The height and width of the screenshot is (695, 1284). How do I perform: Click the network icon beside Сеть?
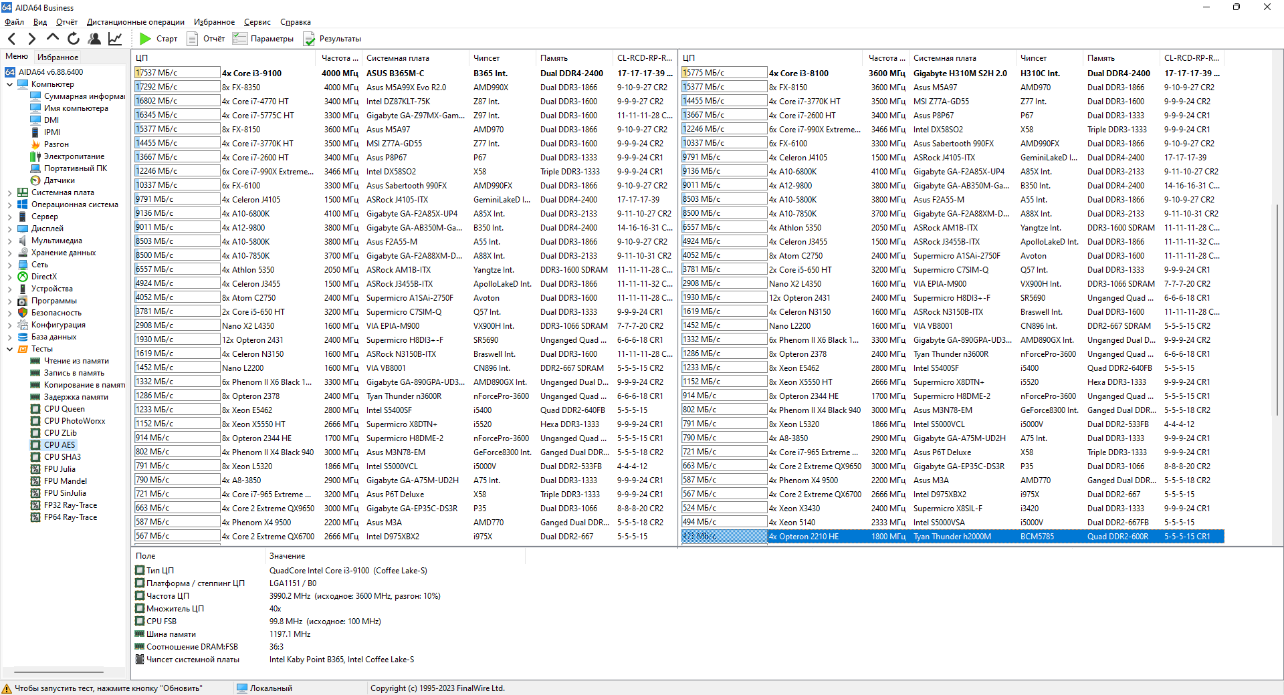coord(23,265)
